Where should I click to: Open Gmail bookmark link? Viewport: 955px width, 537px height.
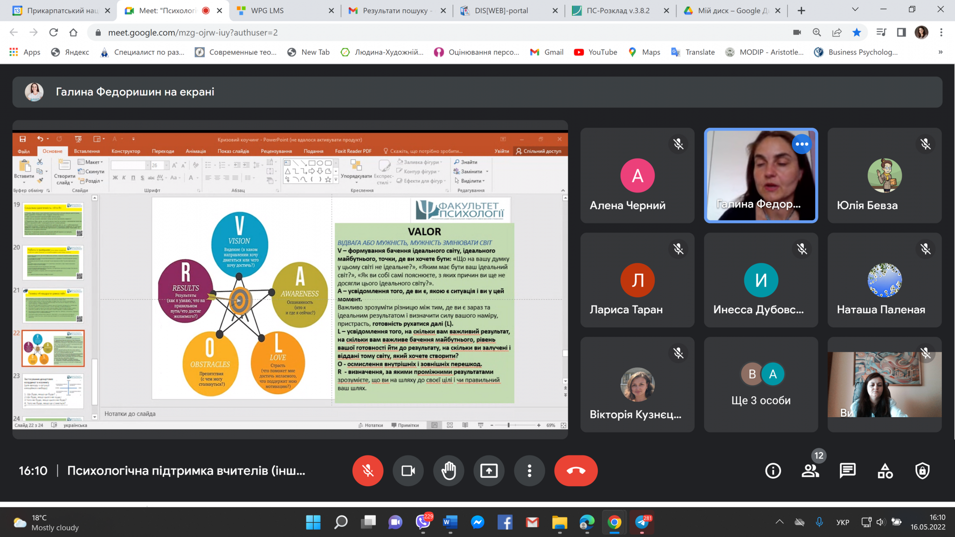coord(547,52)
